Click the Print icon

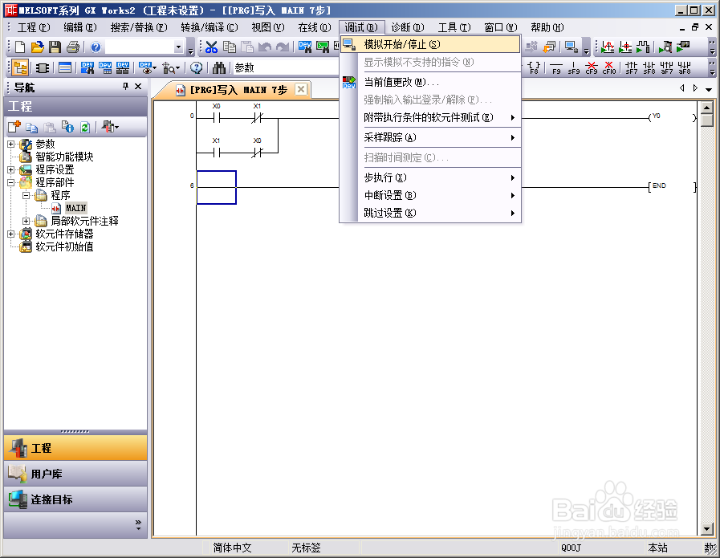click(73, 47)
